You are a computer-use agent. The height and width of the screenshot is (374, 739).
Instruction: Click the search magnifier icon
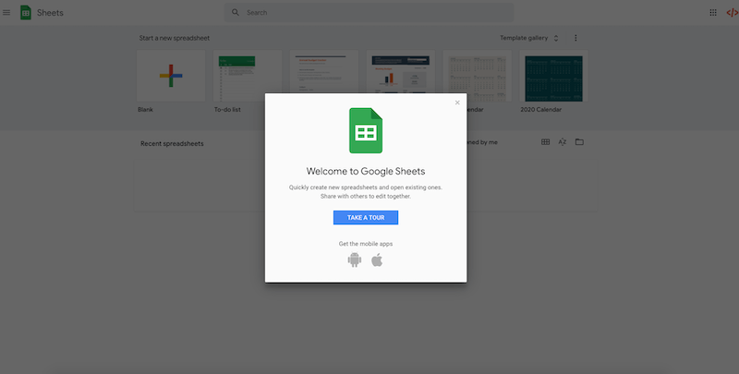click(236, 12)
